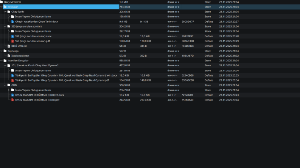Click the SSS (sıkça sorulan sorular).docx Word icon
This screenshot has width=300, height=168.
12,36
